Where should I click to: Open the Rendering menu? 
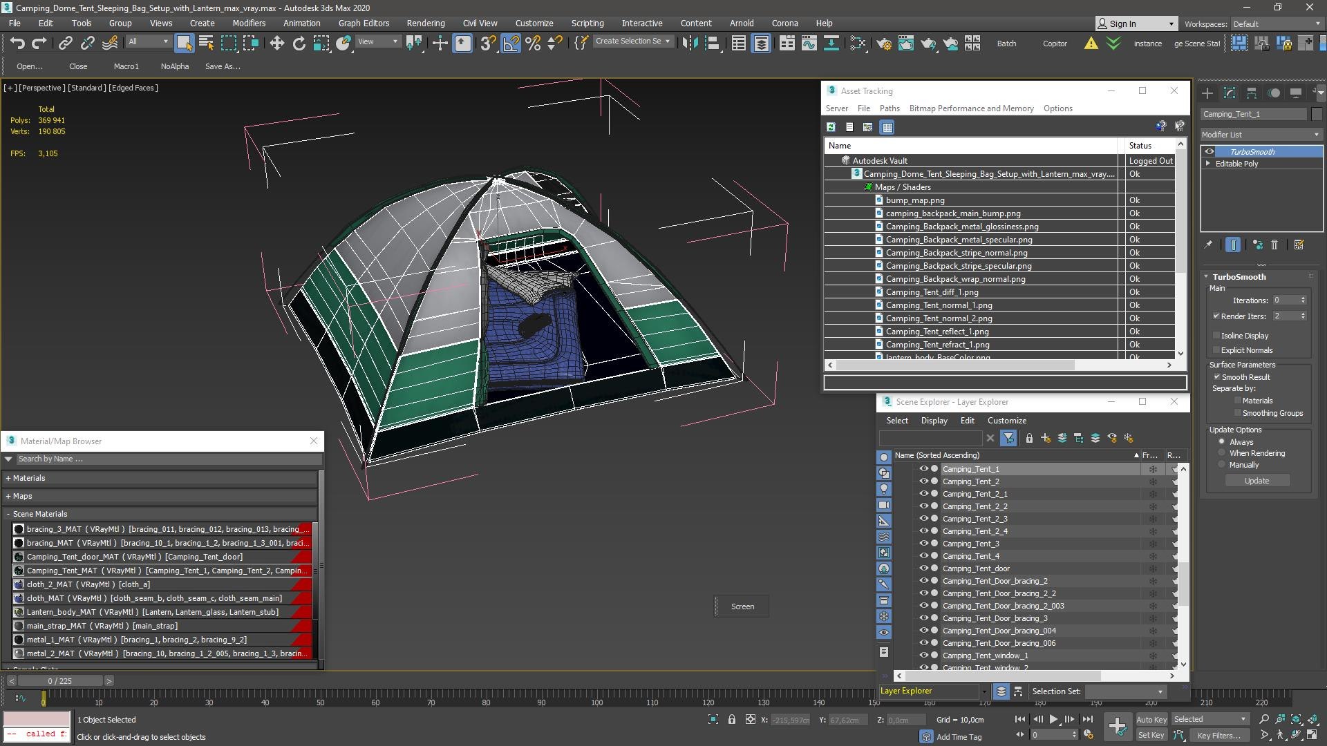[x=425, y=23]
